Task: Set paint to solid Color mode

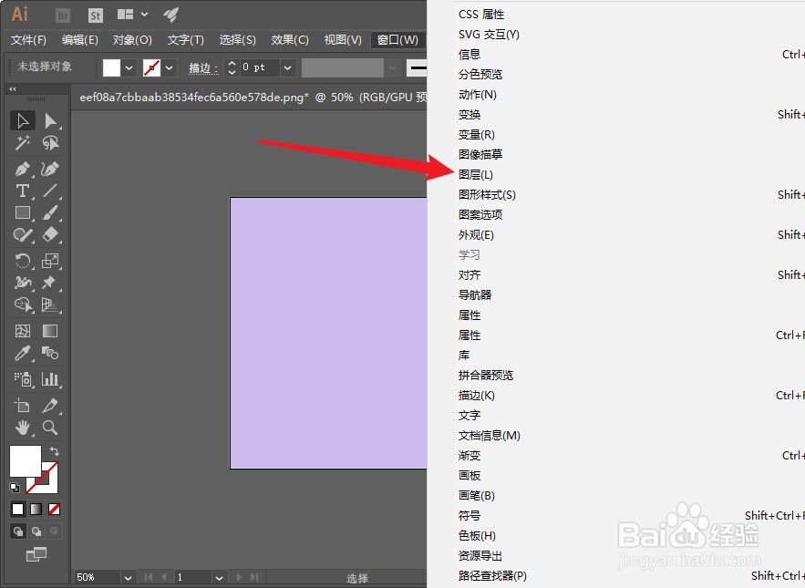Action: pos(18,509)
